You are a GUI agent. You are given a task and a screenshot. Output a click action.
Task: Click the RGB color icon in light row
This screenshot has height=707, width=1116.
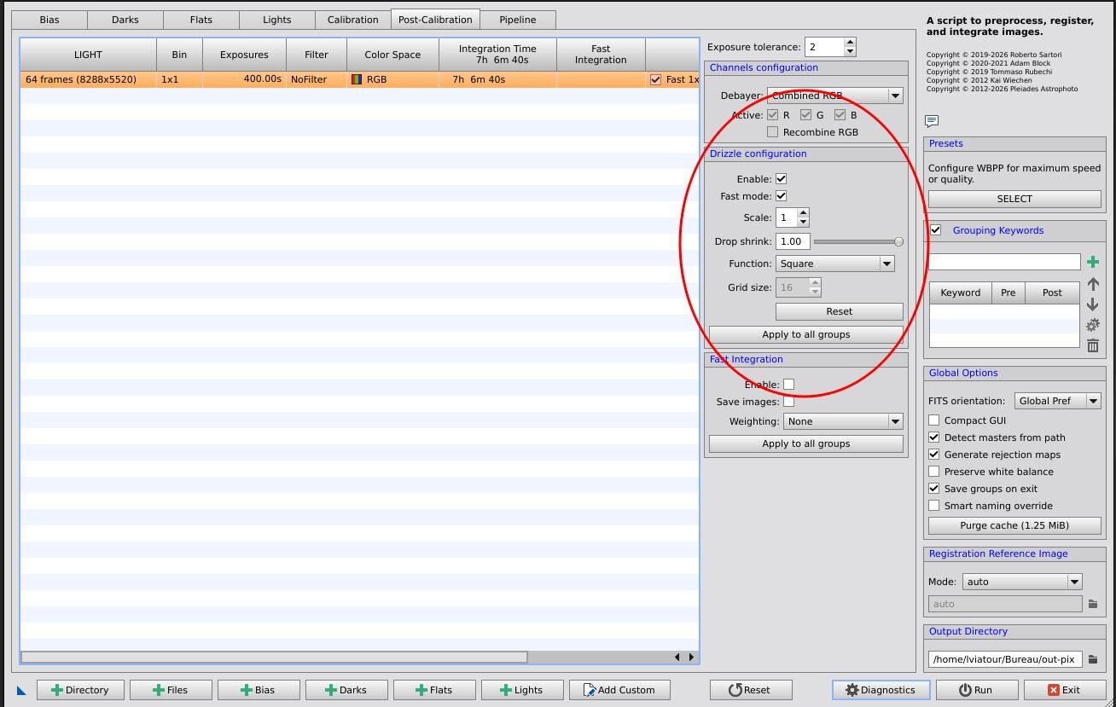coord(357,79)
